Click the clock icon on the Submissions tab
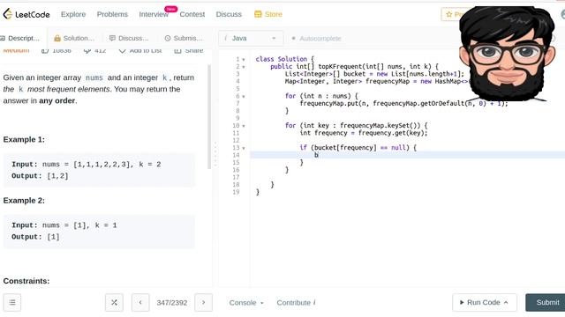The height and width of the screenshot is (317, 565). [x=168, y=38]
